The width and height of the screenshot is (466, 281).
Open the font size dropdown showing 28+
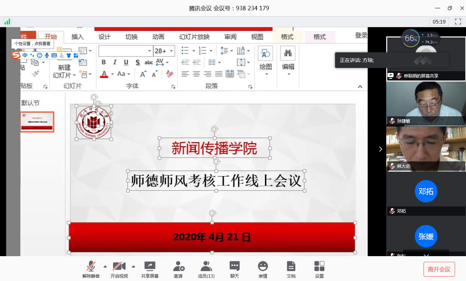[x=172, y=51]
